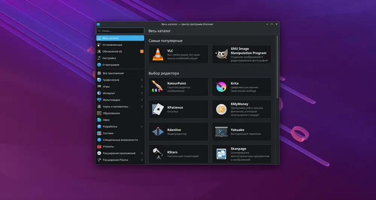Viewport: 376px width, 200px height.
Task: Open the VLC application title
Action: point(170,51)
